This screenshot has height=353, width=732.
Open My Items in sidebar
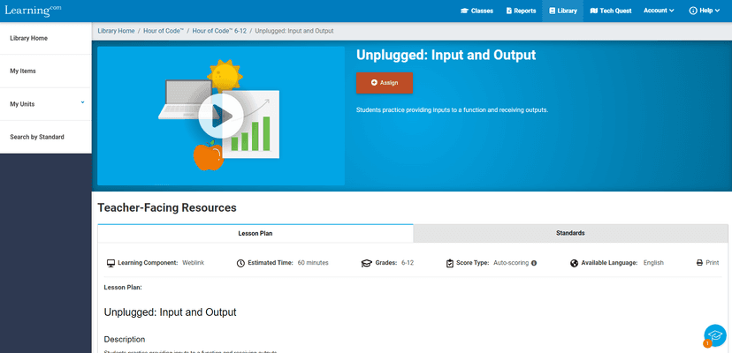pyautogui.click(x=46, y=71)
